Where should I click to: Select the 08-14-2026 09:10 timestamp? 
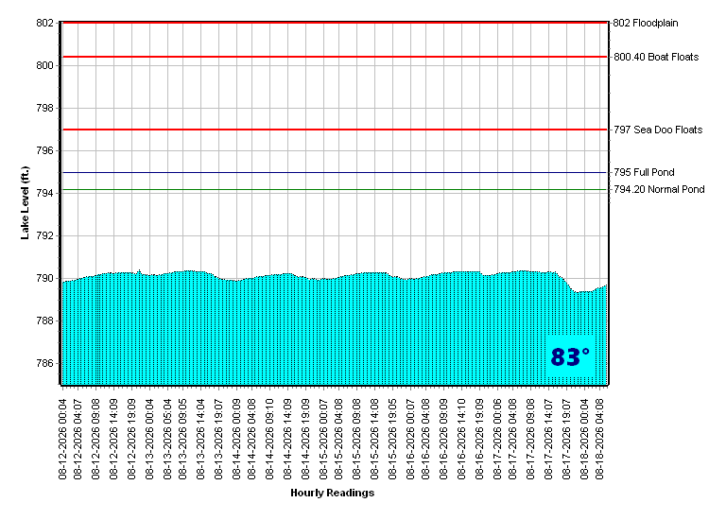pos(269,439)
